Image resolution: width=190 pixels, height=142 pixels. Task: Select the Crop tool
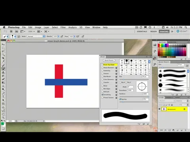(3, 58)
